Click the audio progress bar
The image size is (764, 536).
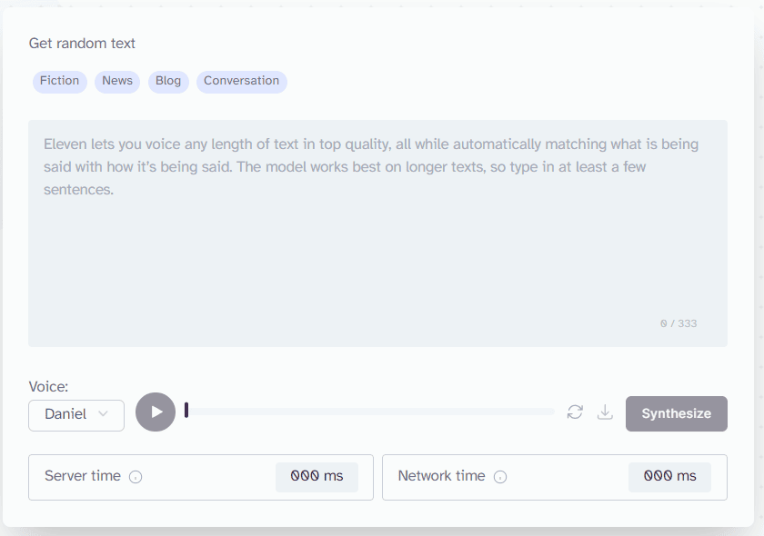pos(369,412)
